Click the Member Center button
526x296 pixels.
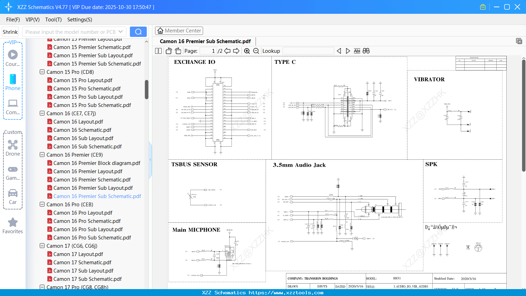[x=179, y=30]
